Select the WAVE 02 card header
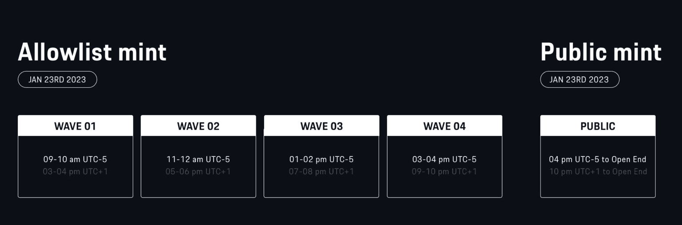This screenshot has width=682, height=225. pyautogui.click(x=198, y=126)
